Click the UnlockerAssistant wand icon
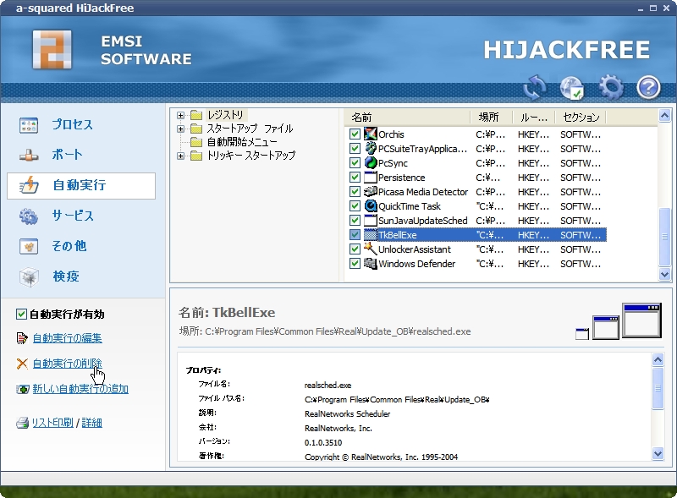This screenshot has width=677, height=498. 371,249
